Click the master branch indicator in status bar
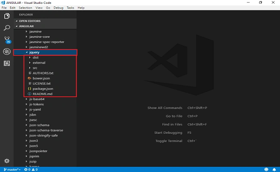This screenshot has height=172, width=280. click(x=12, y=169)
